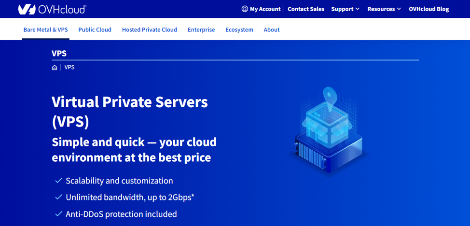The image size is (470, 226).
Task: Click the home icon in the breadcrumb
Action: (55, 68)
